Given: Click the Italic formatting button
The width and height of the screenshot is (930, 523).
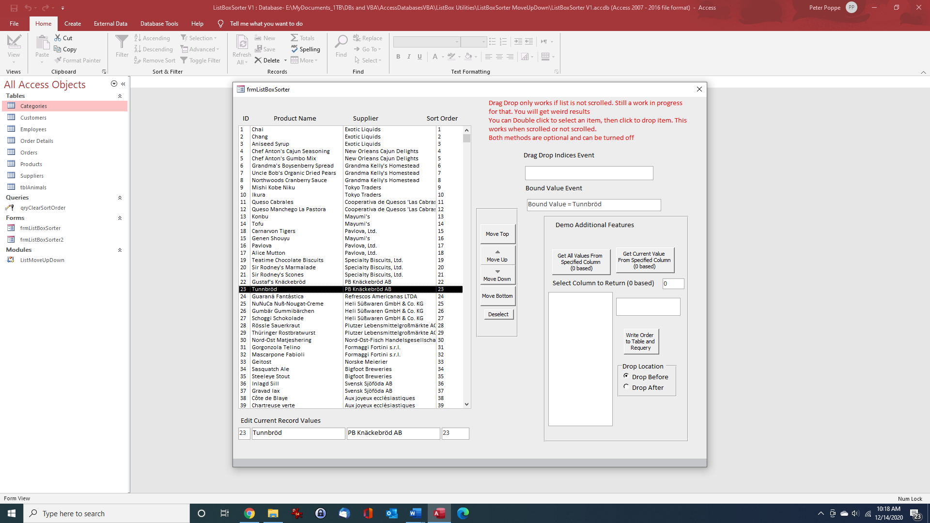Looking at the screenshot, I should coord(409,57).
